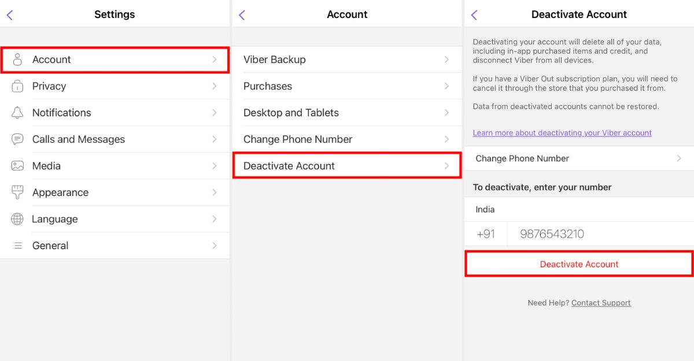Open Appearance settings
This screenshot has height=361, width=694.
[x=115, y=192]
